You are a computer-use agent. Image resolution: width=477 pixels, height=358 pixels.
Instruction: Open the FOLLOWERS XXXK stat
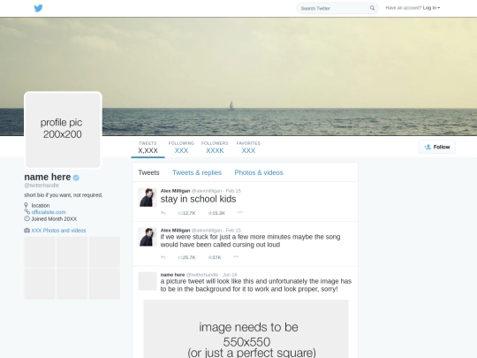[x=215, y=148]
